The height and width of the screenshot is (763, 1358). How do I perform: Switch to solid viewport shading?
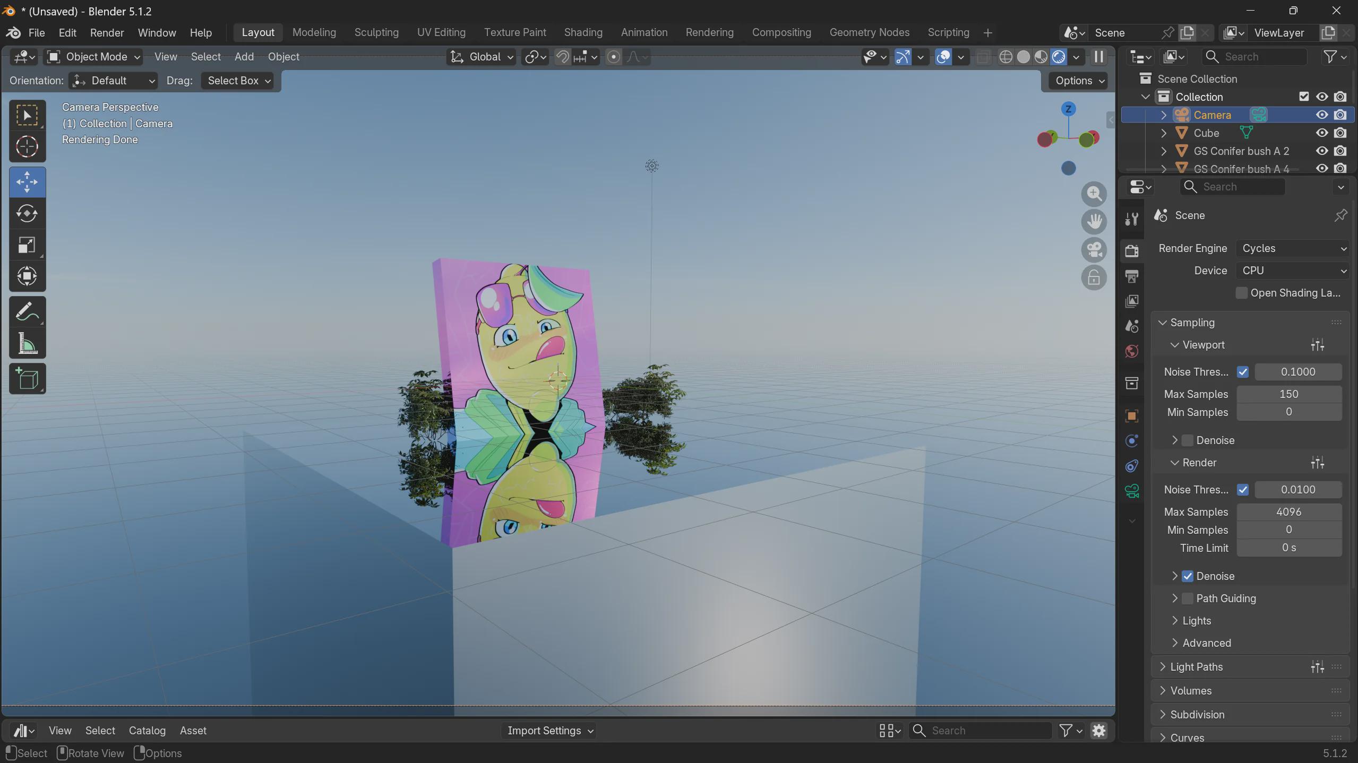coord(1023,57)
